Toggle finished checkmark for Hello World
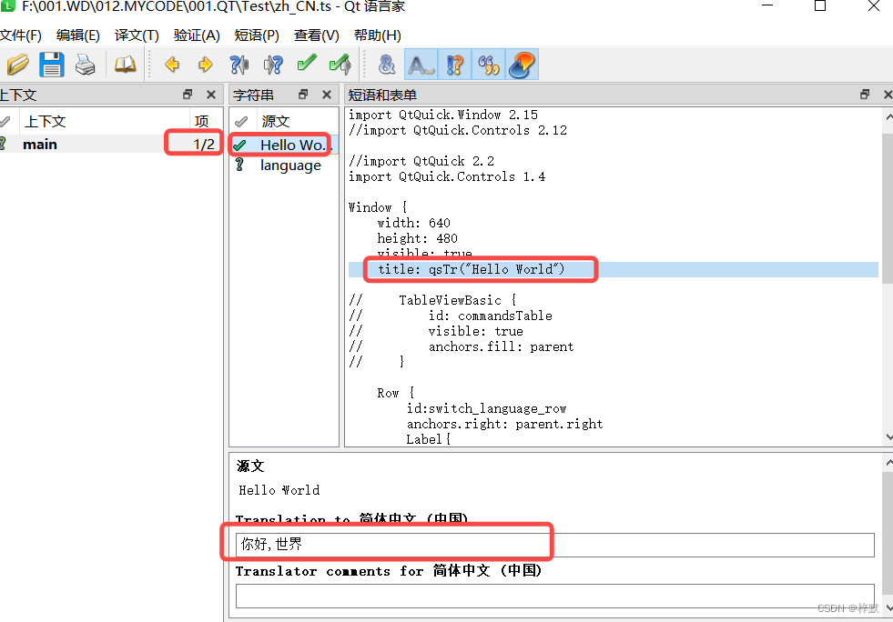893x622 pixels. point(239,145)
